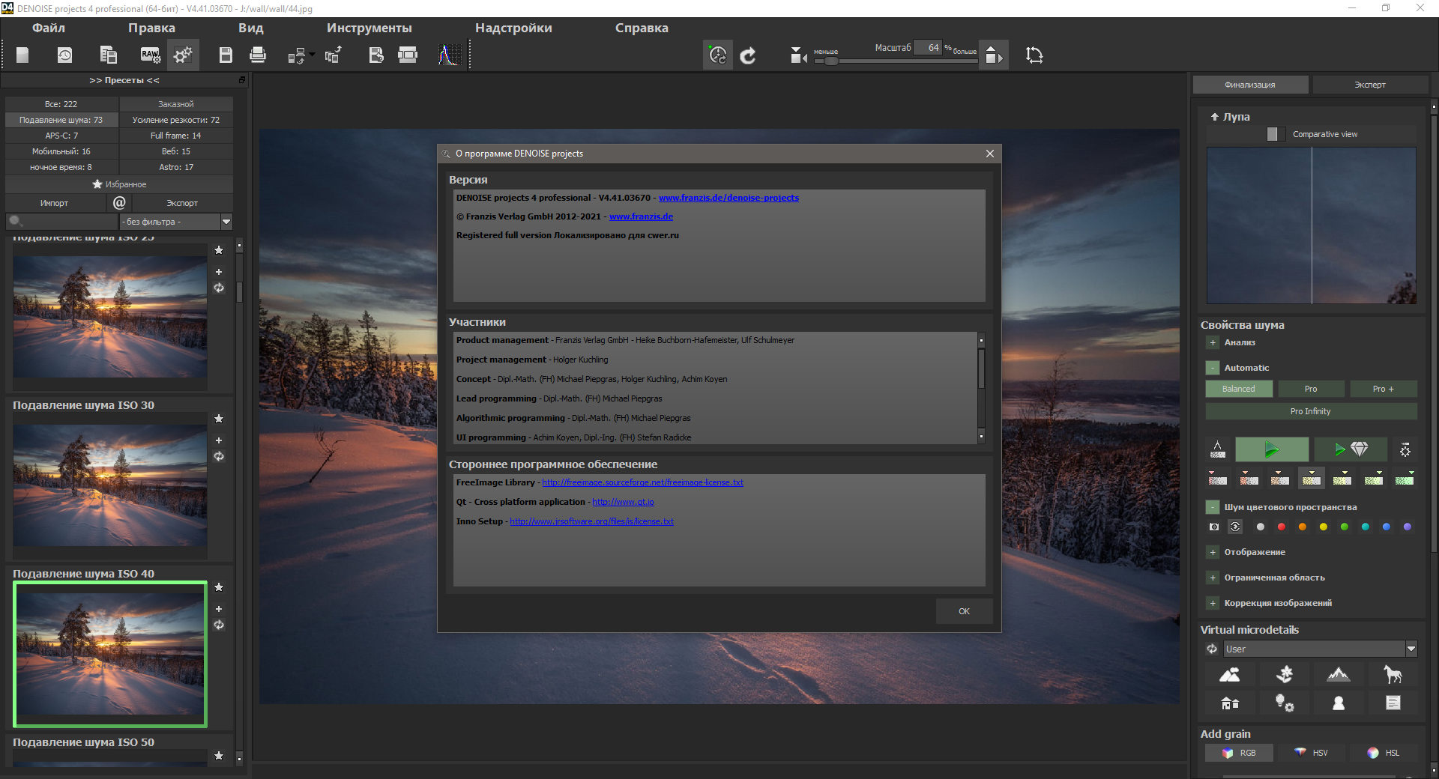
Task: Expand the Анализ section
Action: [1213, 342]
